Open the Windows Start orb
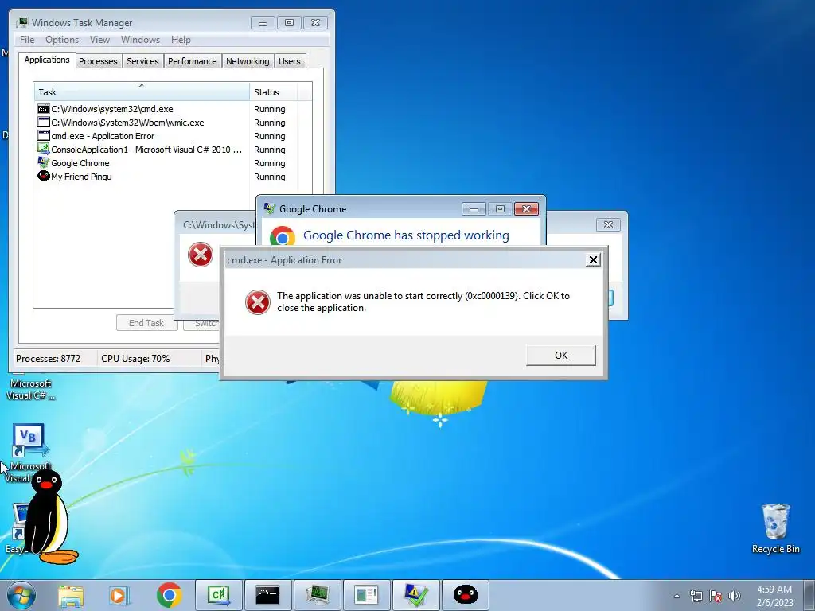This screenshot has width=815, height=611. [x=21, y=595]
